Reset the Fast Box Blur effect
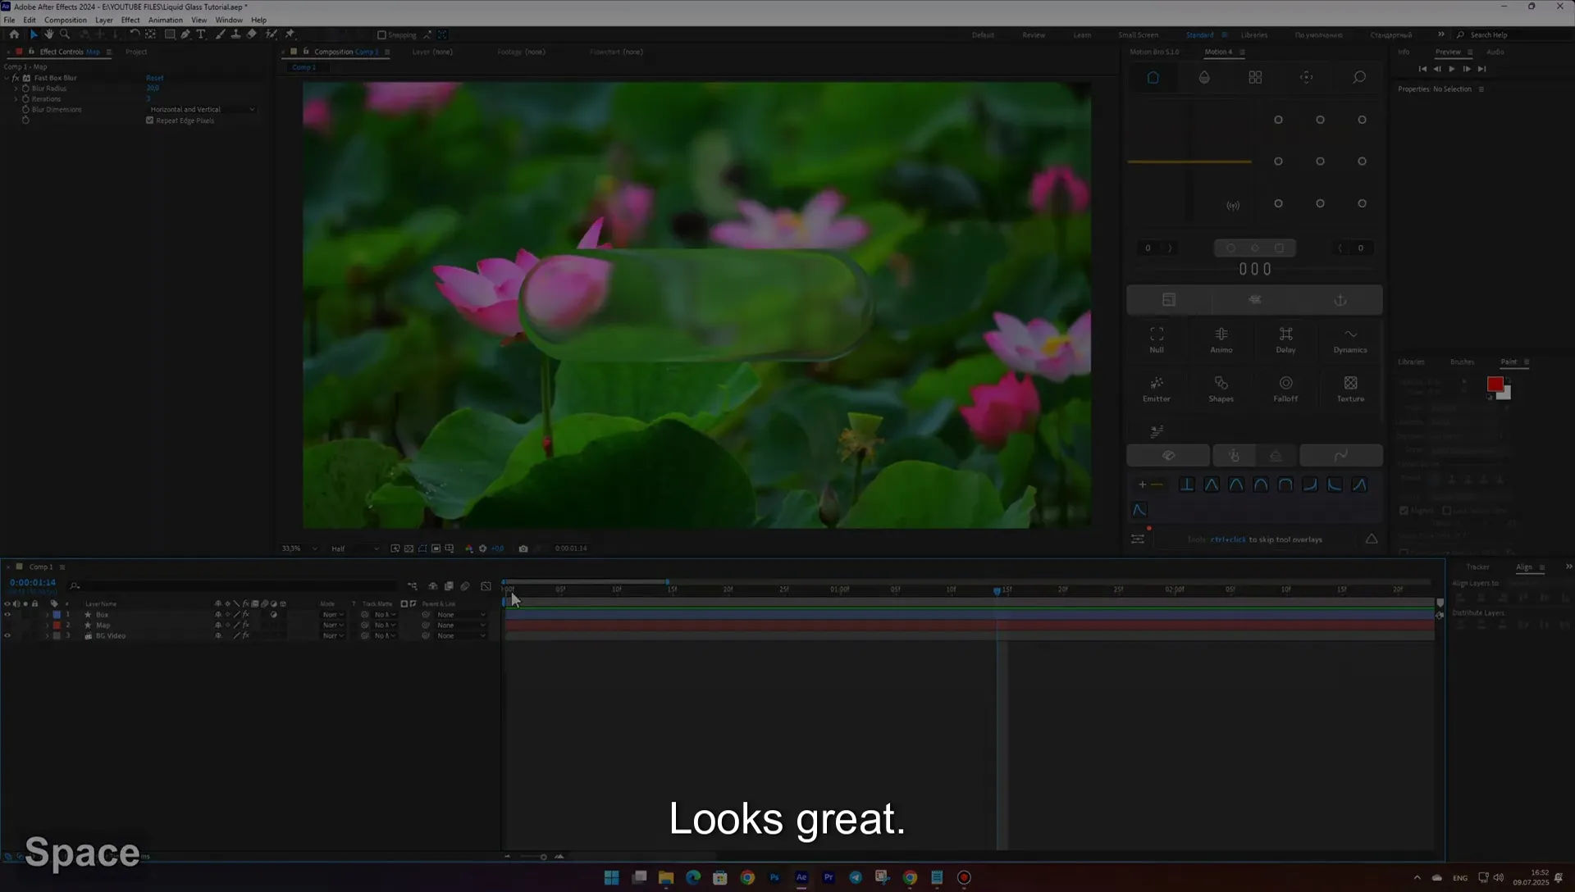 pyautogui.click(x=155, y=78)
